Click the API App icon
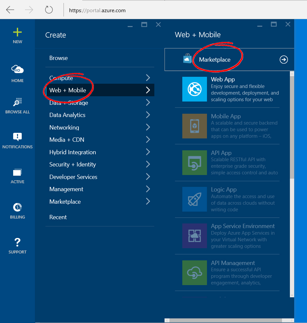The height and width of the screenshot is (323, 307). 194,162
